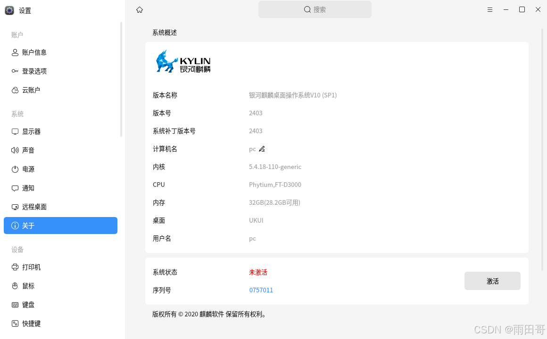This screenshot has width=547, height=339.
Task: Click the 内核 label
Action: point(159,167)
